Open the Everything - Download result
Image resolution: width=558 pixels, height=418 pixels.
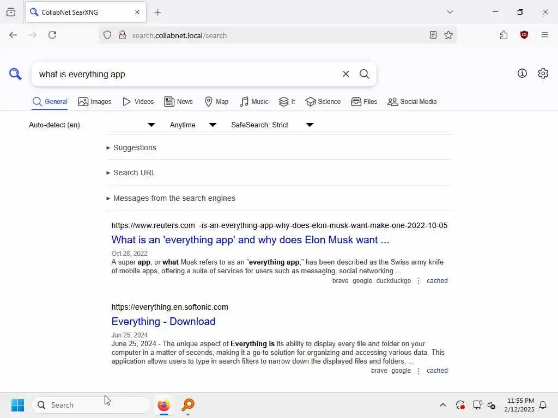163,321
